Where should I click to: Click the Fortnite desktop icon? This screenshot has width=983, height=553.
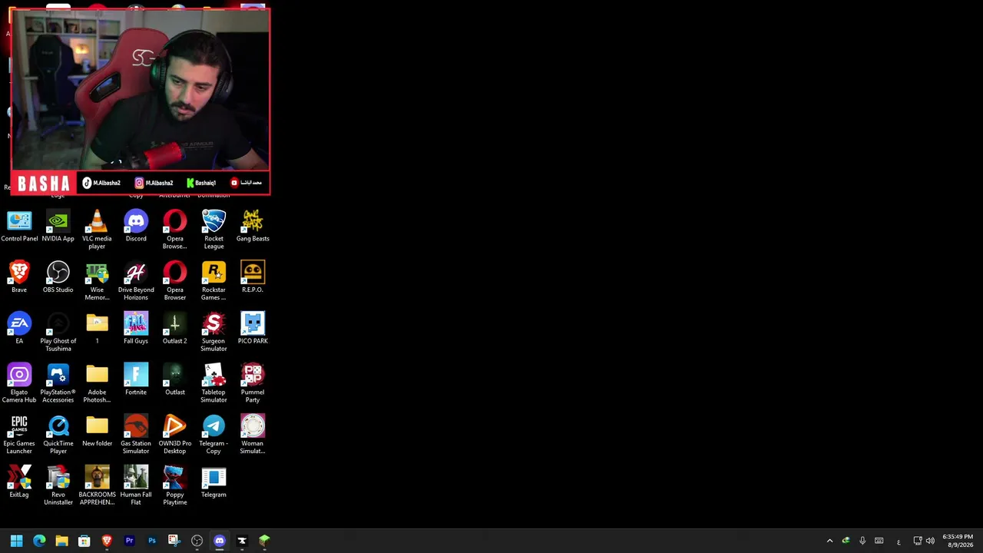coord(136,379)
